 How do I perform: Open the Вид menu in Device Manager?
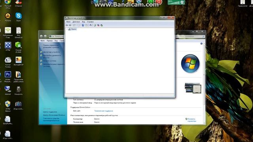(x=83, y=22)
